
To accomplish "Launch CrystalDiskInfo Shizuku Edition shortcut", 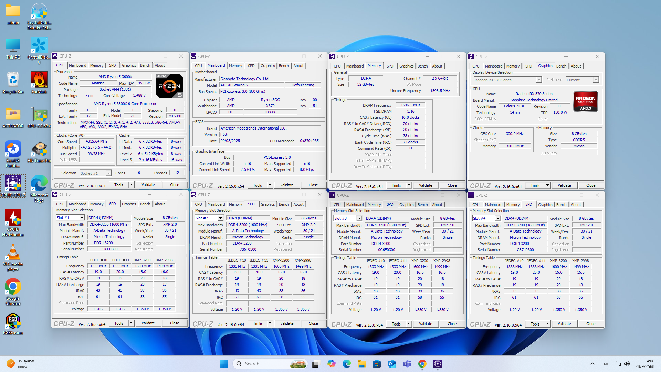I will pyautogui.click(x=39, y=17).
